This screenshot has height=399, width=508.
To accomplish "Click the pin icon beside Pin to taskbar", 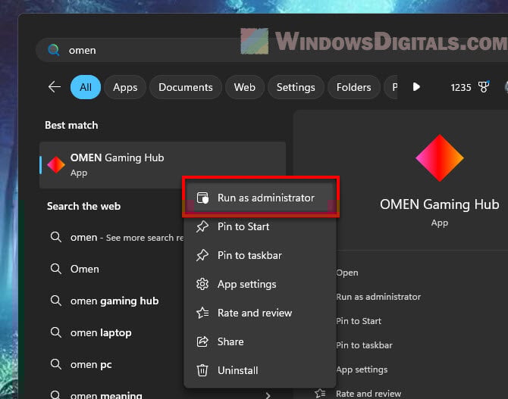I will coord(202,255).
